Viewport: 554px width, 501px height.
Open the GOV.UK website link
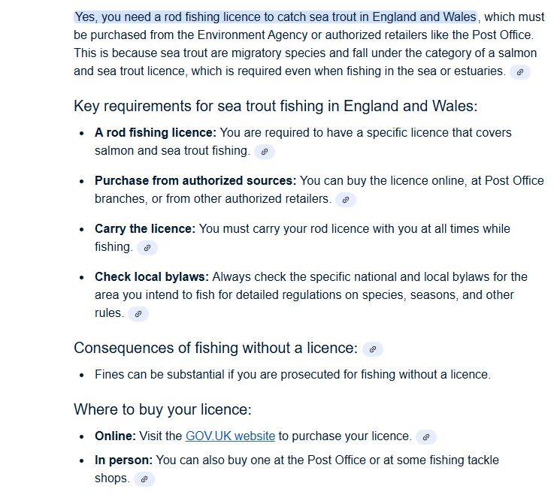coord(230,436)
